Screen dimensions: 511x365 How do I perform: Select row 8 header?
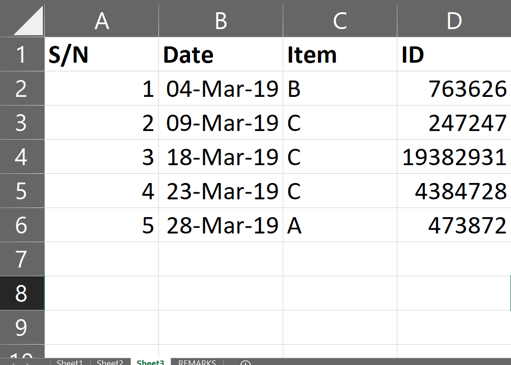(x=21, y=294)
